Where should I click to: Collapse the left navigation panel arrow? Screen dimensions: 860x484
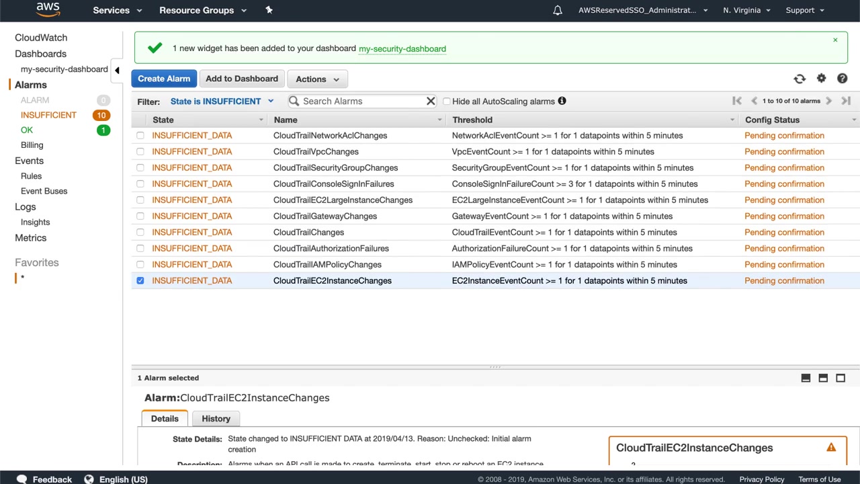coord(117,70)
